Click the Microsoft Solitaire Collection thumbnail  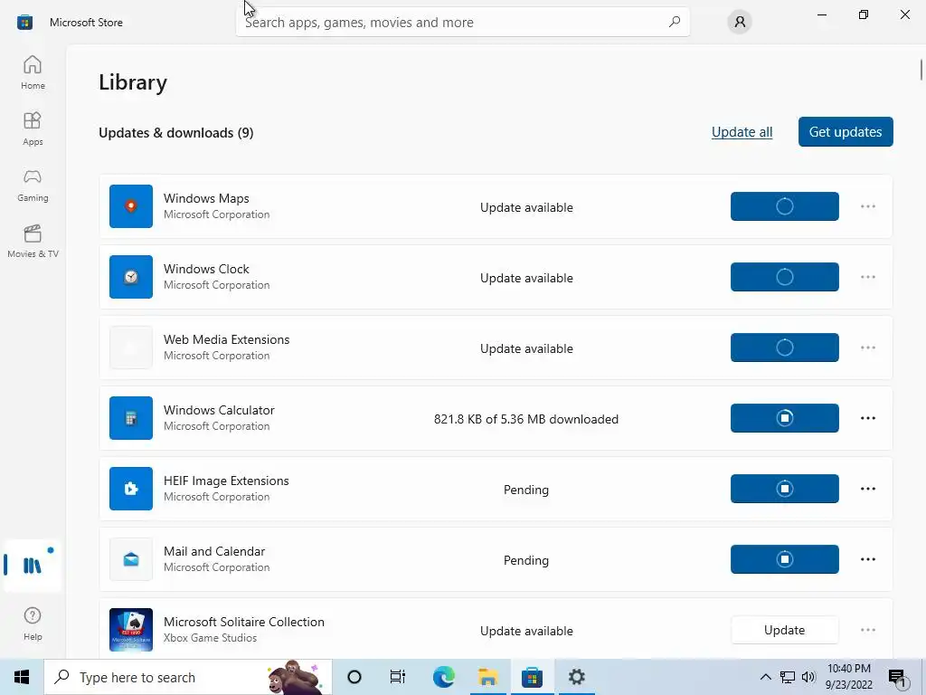tap(131, 630)
